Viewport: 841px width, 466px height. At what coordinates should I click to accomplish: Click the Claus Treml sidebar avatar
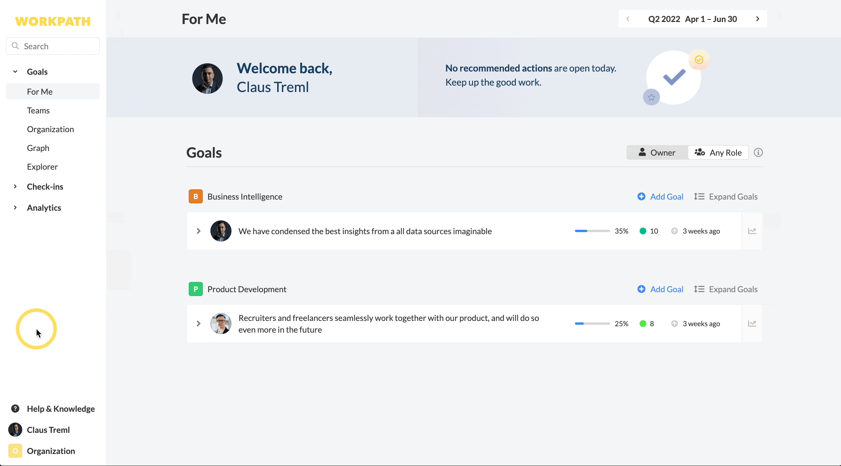pyautogui.click(x=15, y=430)
